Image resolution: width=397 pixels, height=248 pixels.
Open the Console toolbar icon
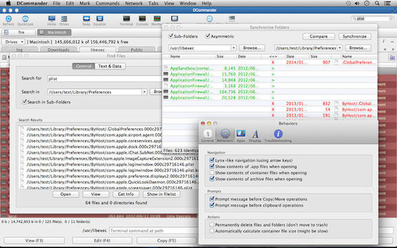tap(142, 19)
